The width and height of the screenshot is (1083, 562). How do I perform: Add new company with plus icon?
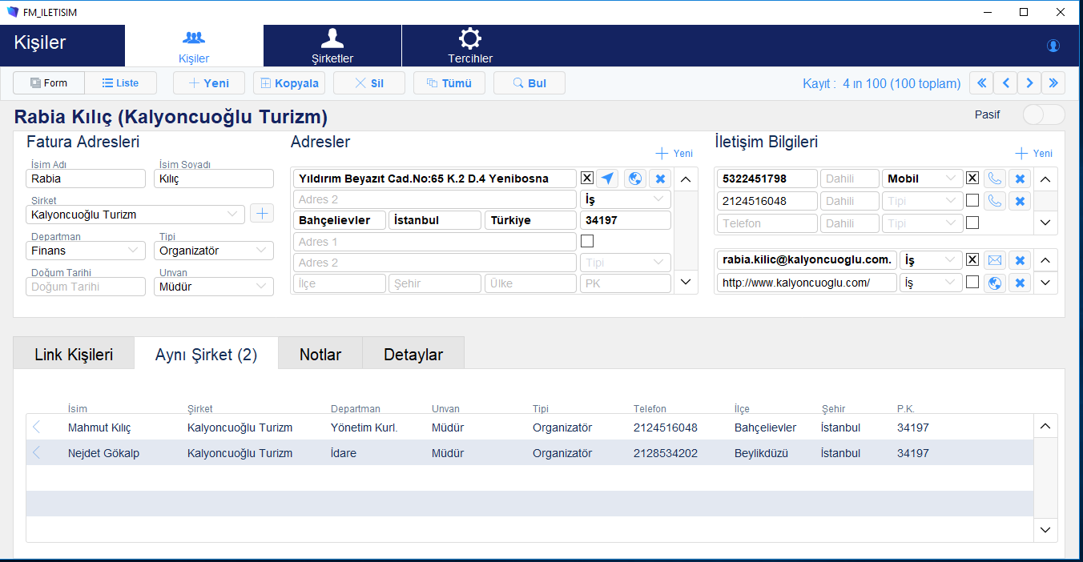pos(262,214)
